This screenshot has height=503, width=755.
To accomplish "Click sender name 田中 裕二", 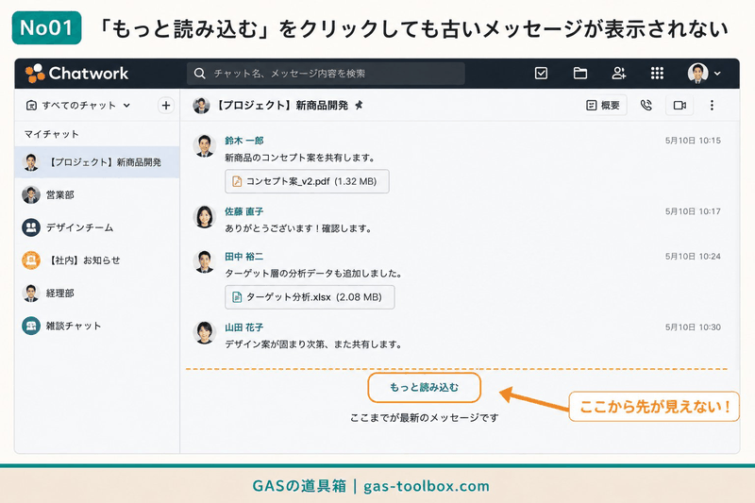I will [244, 257].
